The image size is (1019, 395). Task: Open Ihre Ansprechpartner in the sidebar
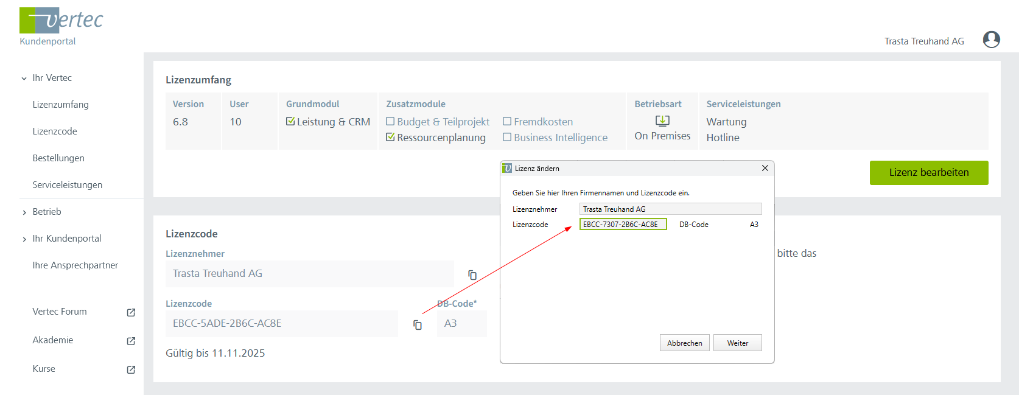point(75,265)
